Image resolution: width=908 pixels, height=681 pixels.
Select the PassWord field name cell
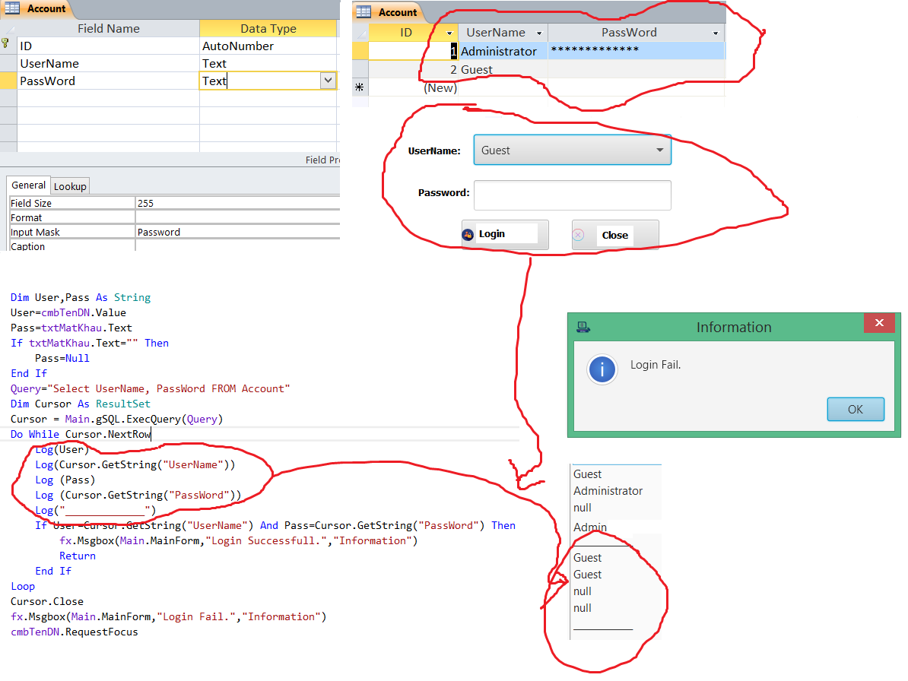(x=108, y=81)
